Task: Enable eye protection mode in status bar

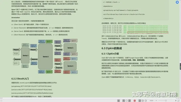Action: click(x=118, y=100)
